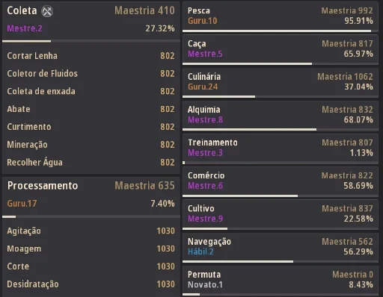Click the Permuta skill entry
The width and height of the screenshot is (383, 297).
click(281, 281)
